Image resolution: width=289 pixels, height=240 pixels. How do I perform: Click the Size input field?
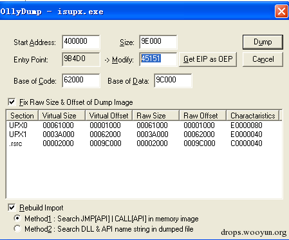pos(158,42)
